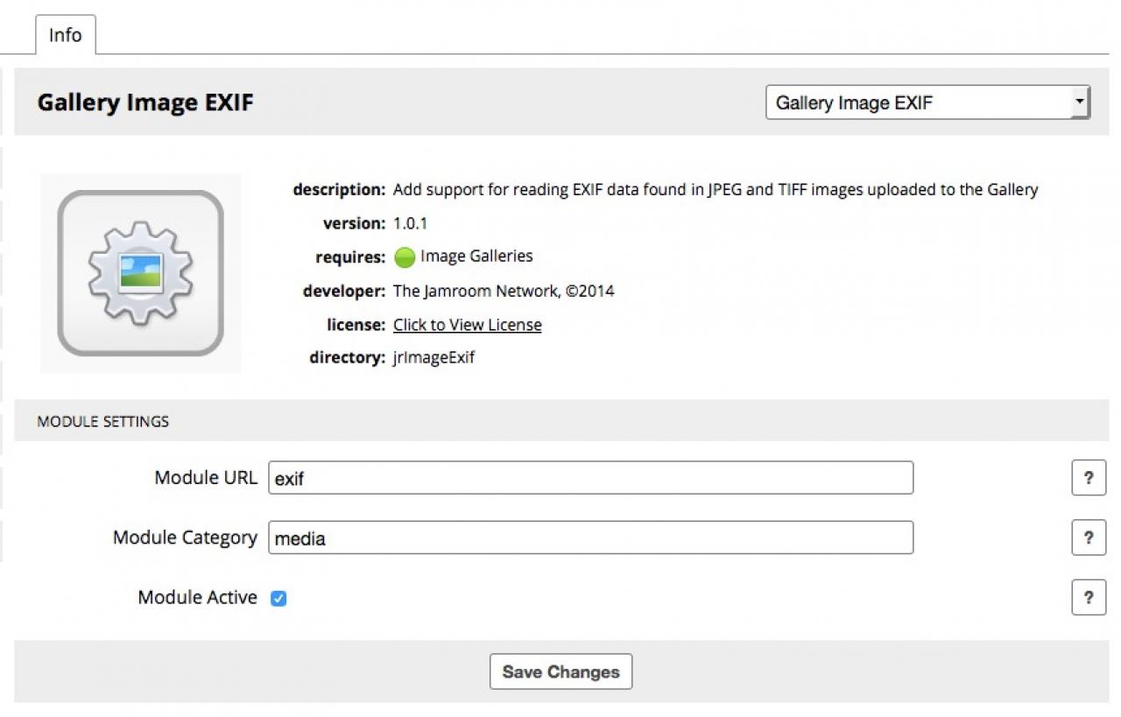Open help for the Module URL field
Screen dimensions: 1121x717
coord(1089,478)
